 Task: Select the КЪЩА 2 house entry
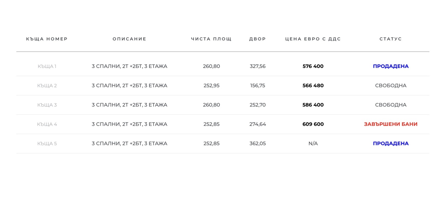click(47, 85)
